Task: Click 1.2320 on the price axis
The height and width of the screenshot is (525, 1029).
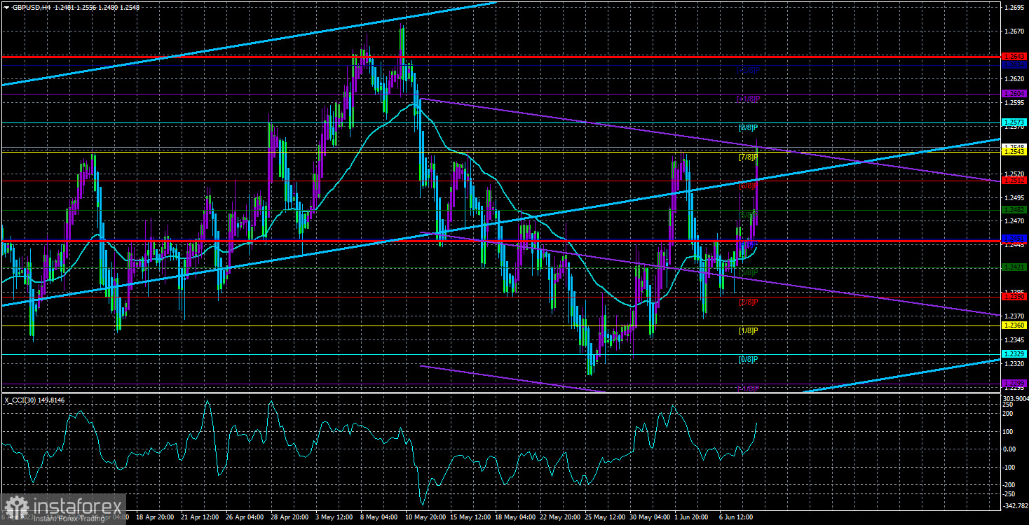Action: [1014, 364]
